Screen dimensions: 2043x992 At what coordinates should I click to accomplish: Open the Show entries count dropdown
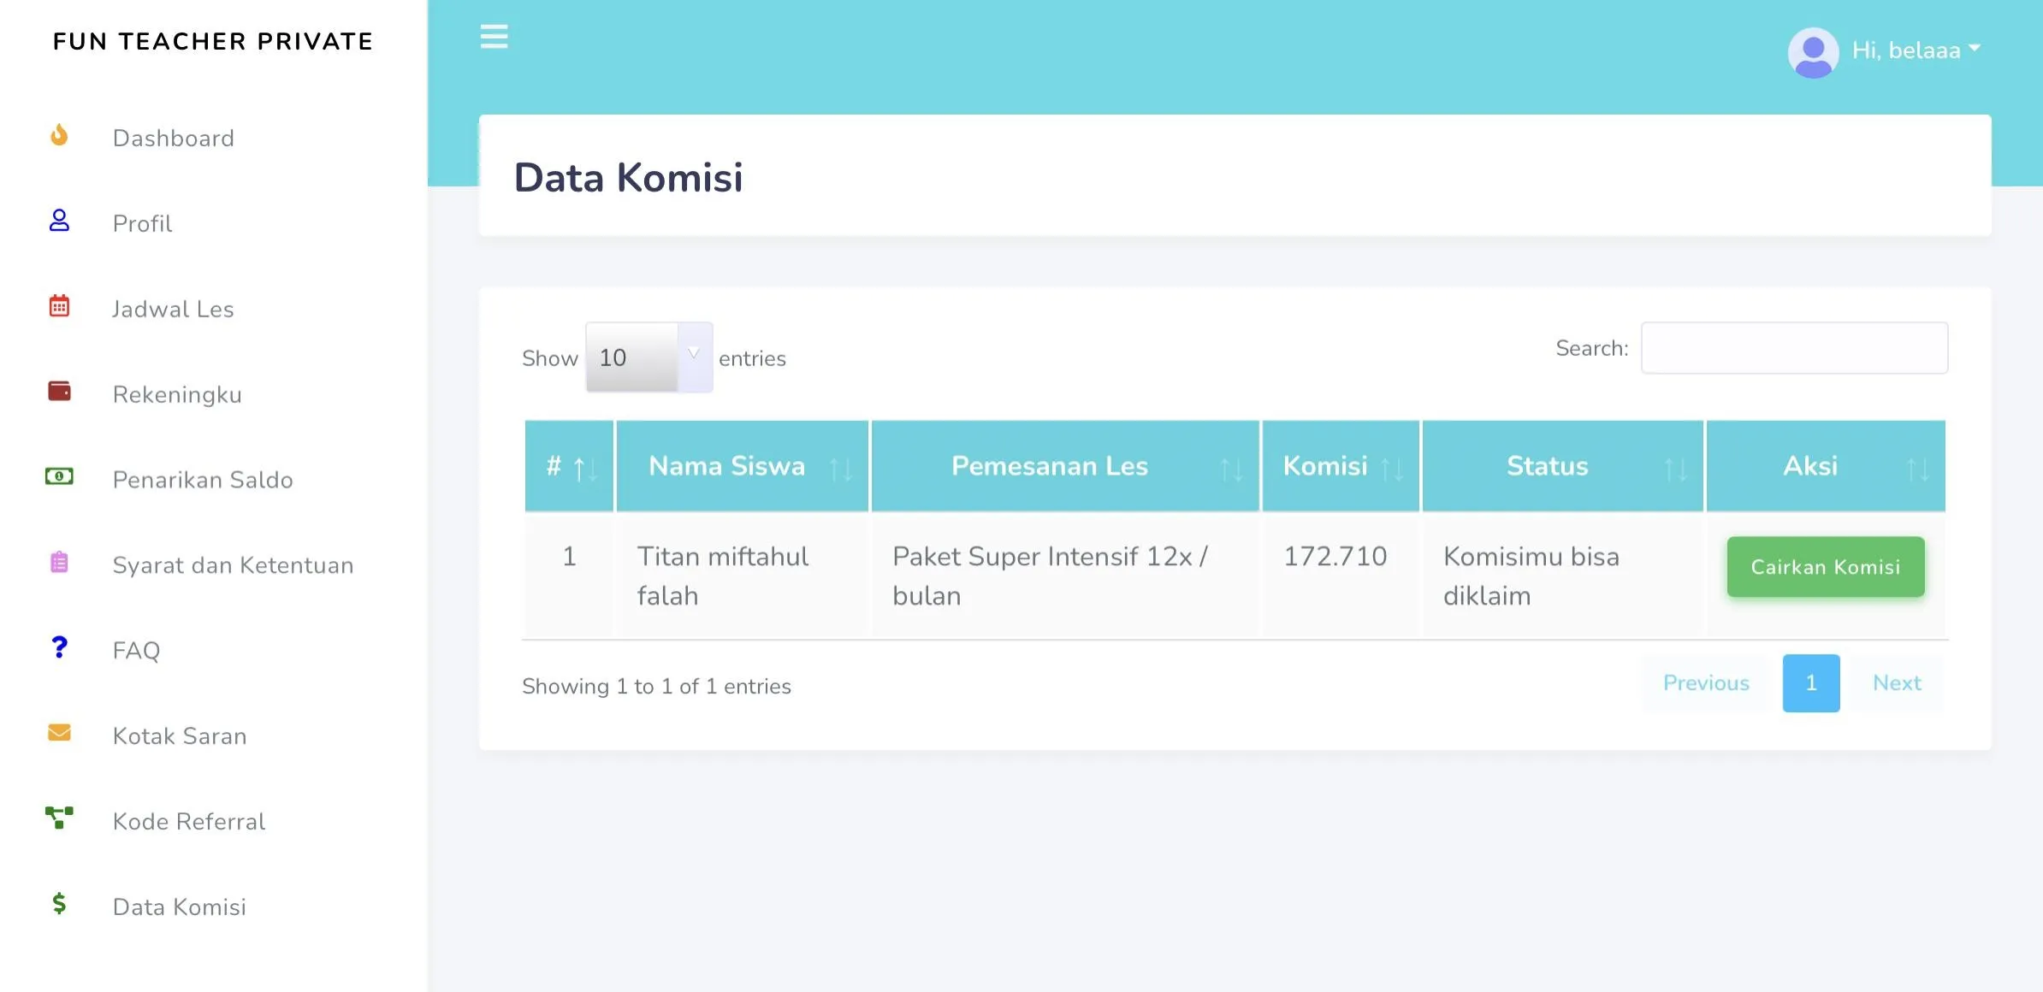pos(649,357)
